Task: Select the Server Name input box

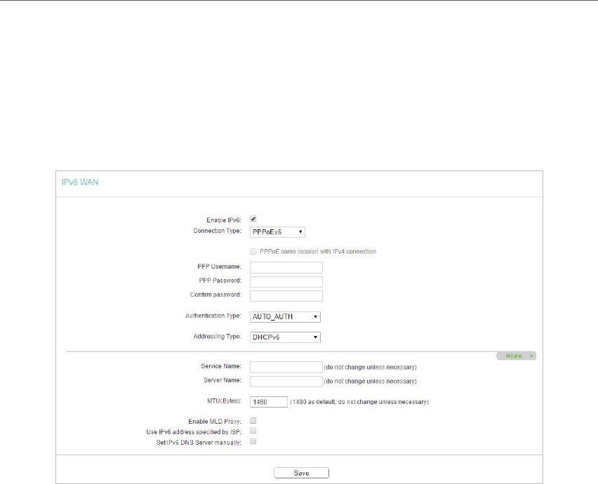Action: coord(286,381)
